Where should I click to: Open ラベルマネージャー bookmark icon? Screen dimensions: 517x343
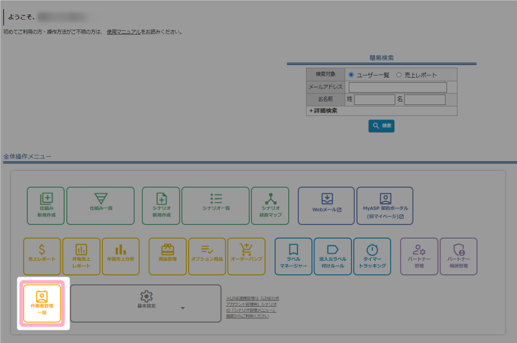(x=293, y=256)
